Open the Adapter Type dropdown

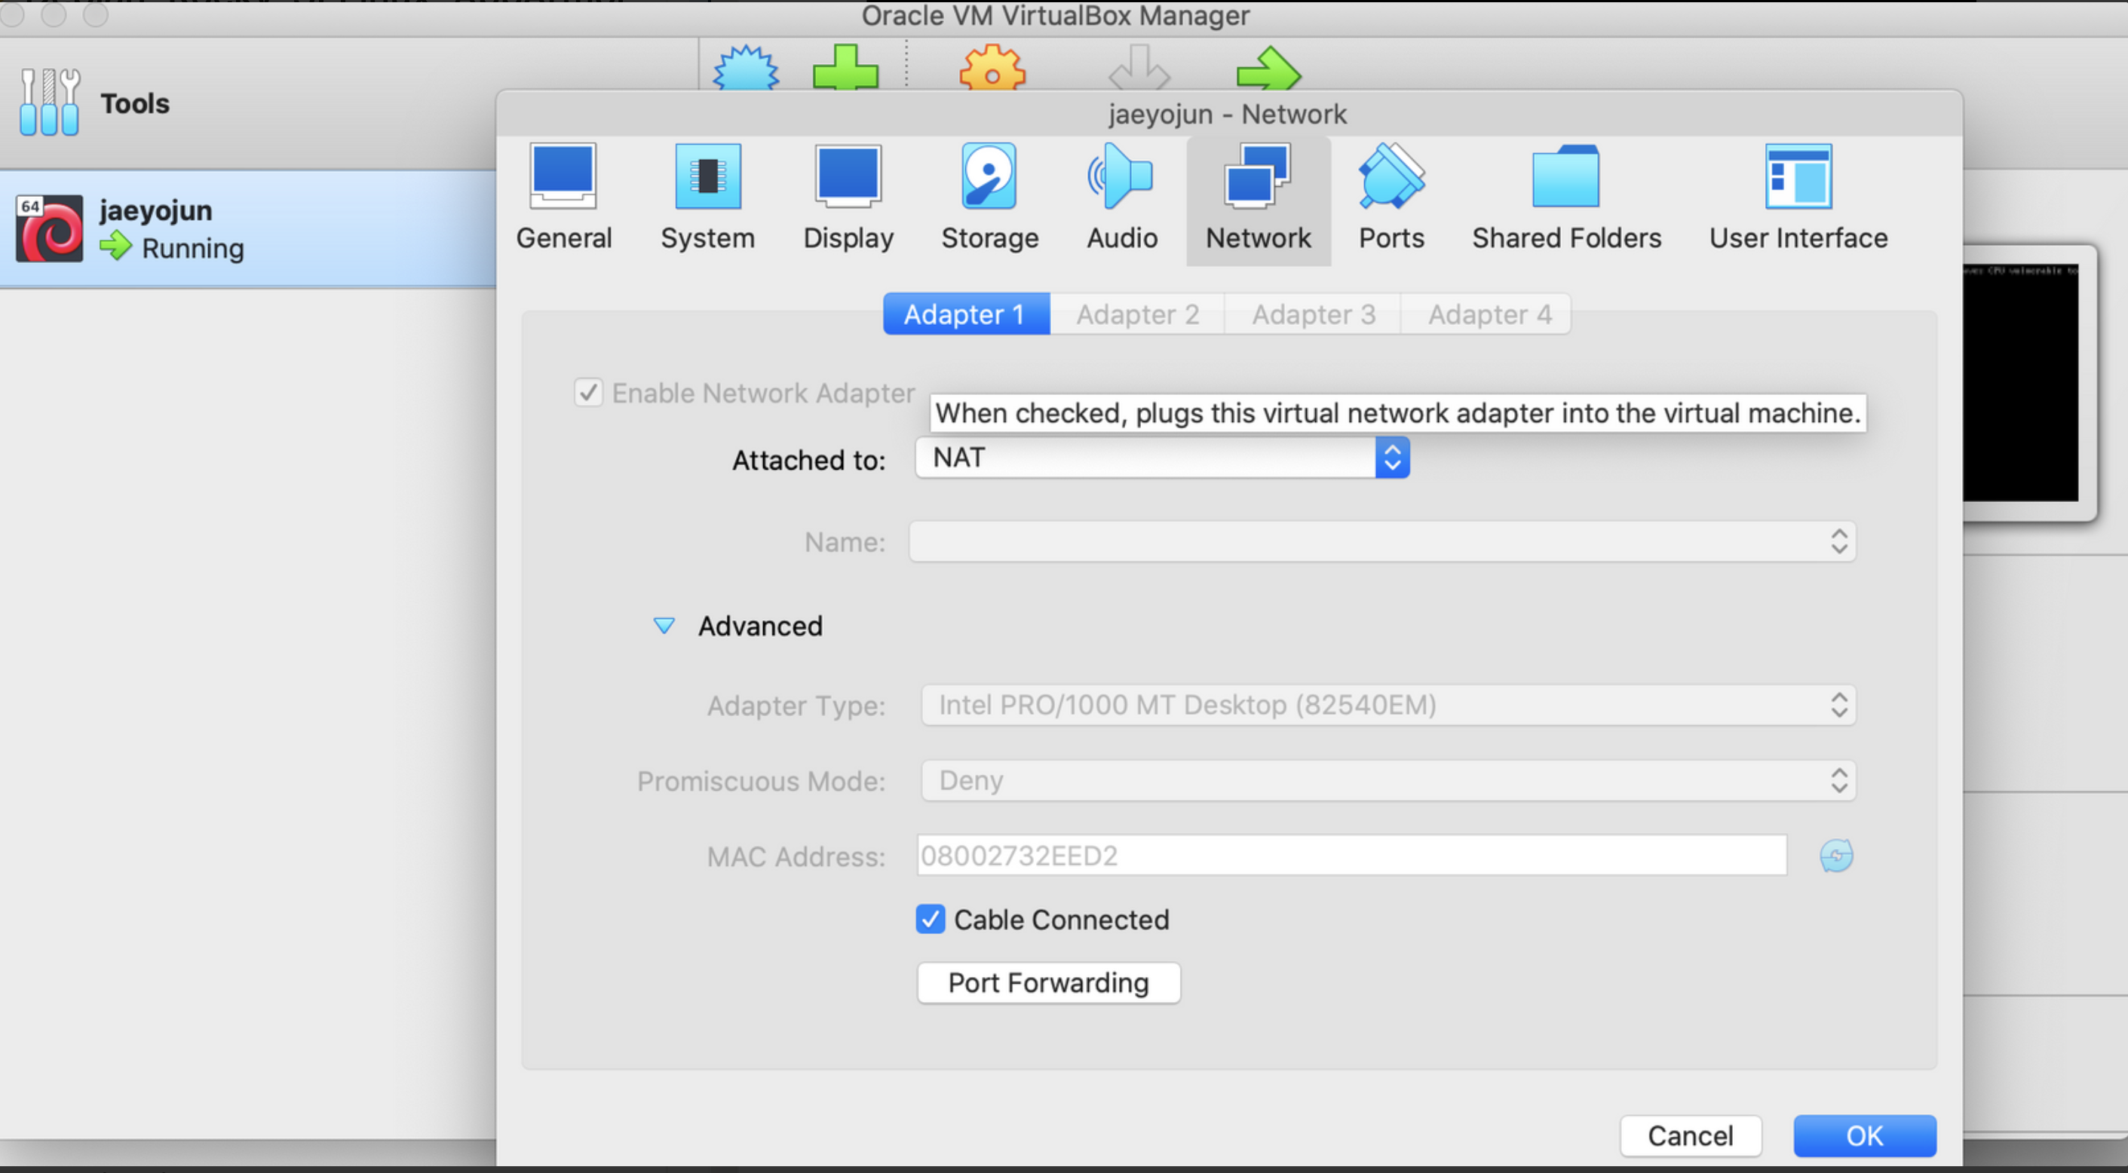coord(1387,705)
